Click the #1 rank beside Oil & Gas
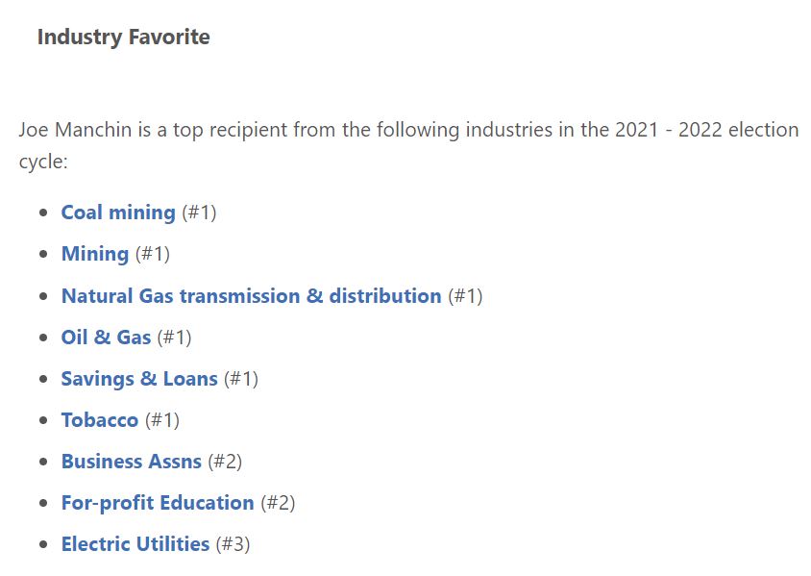 coord(175,338)
